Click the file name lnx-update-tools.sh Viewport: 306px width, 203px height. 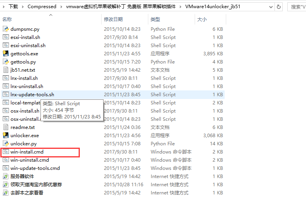click(32, 95)
